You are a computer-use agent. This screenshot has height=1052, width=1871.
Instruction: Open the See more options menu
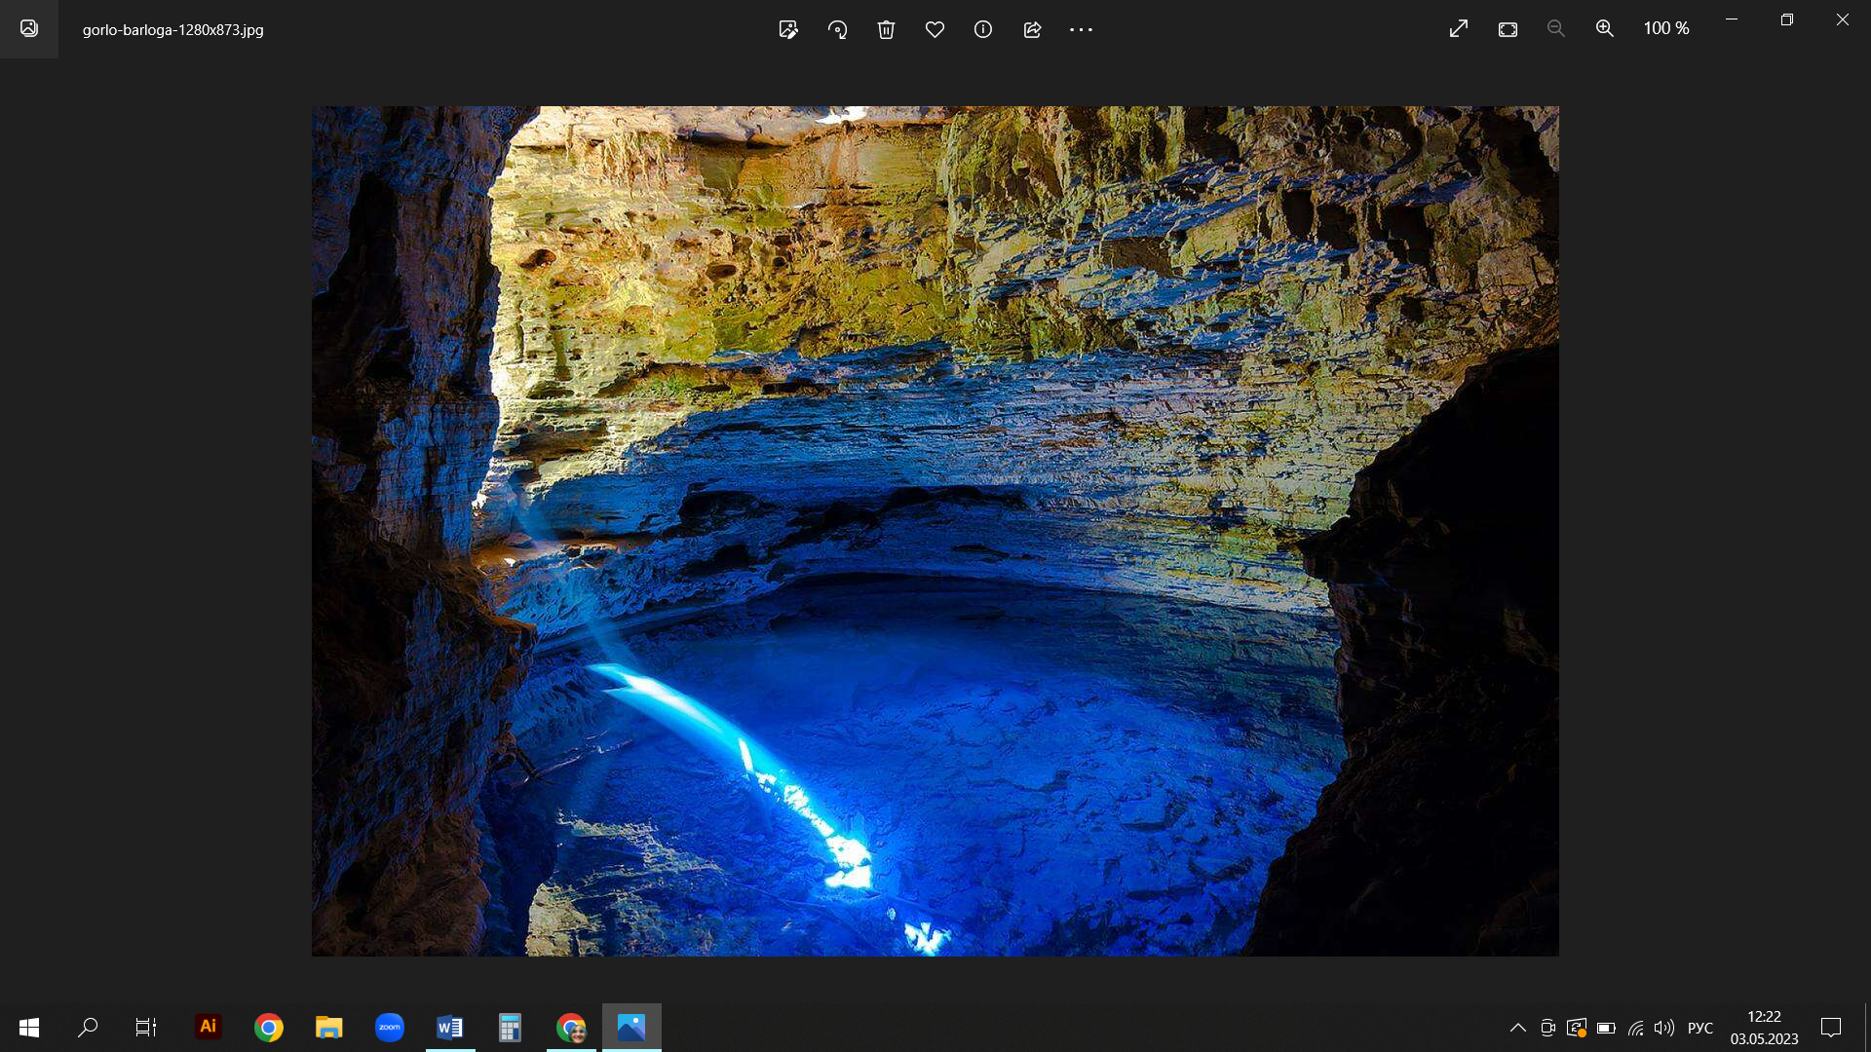point(1081,29)
